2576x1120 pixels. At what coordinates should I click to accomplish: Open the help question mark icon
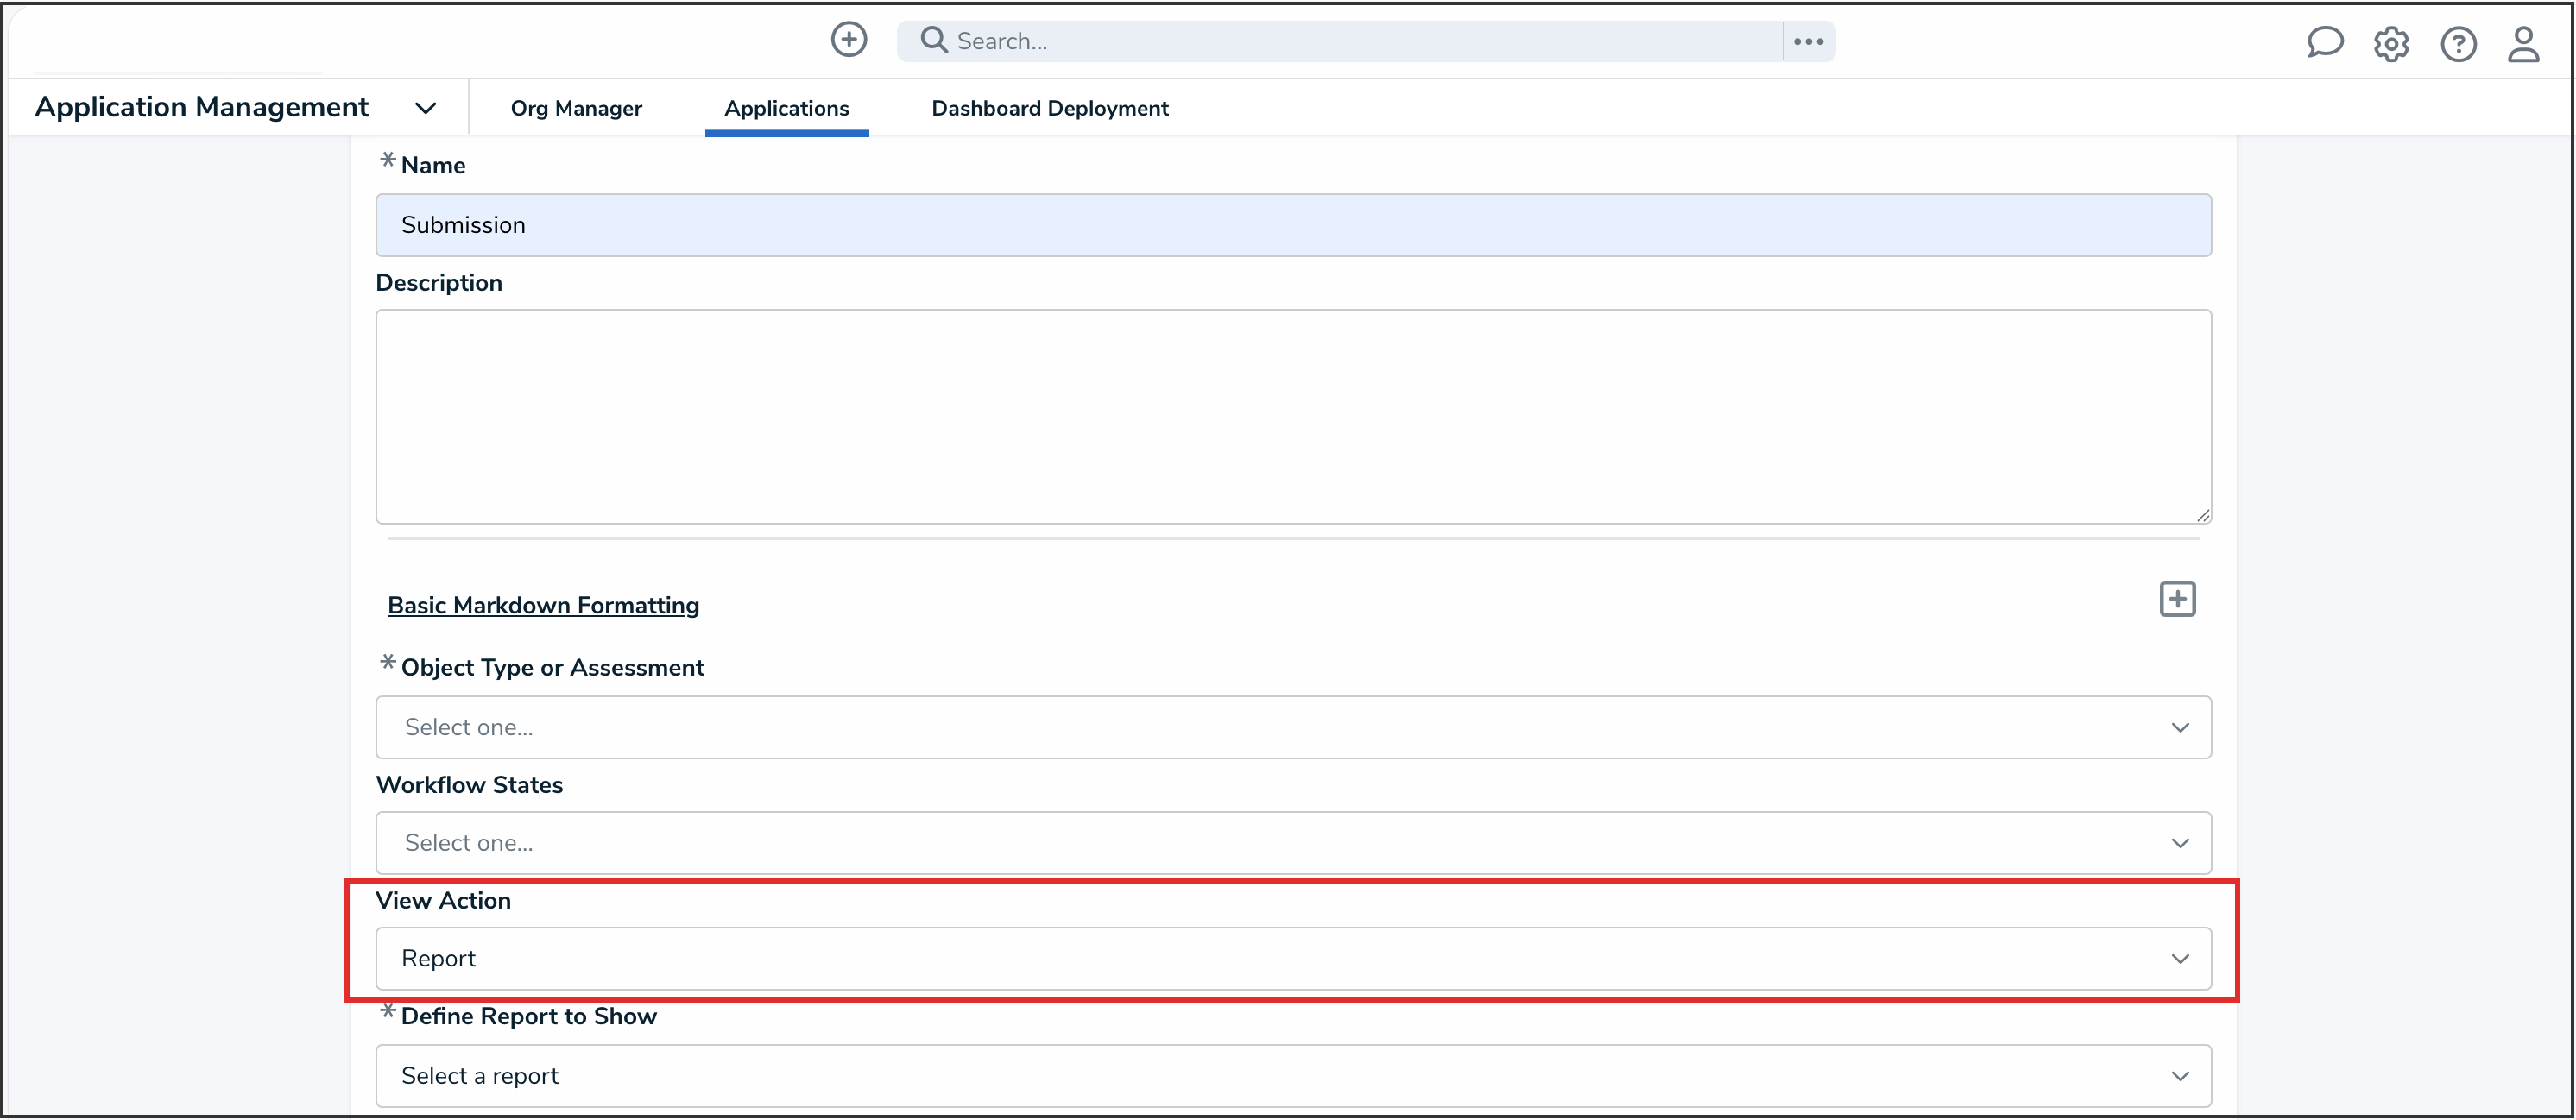2458,43
